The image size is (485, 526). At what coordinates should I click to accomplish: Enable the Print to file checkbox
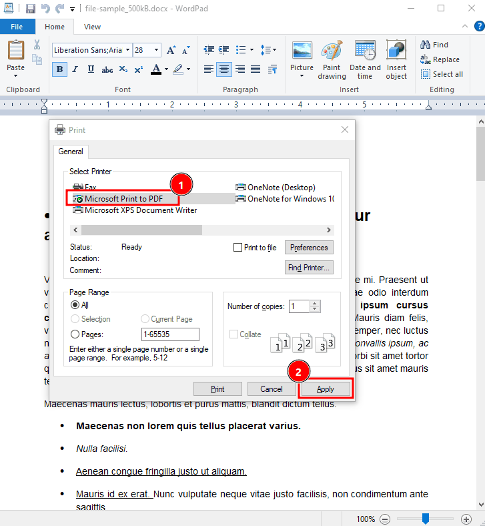pyautogui.click(x=237, y=248)
